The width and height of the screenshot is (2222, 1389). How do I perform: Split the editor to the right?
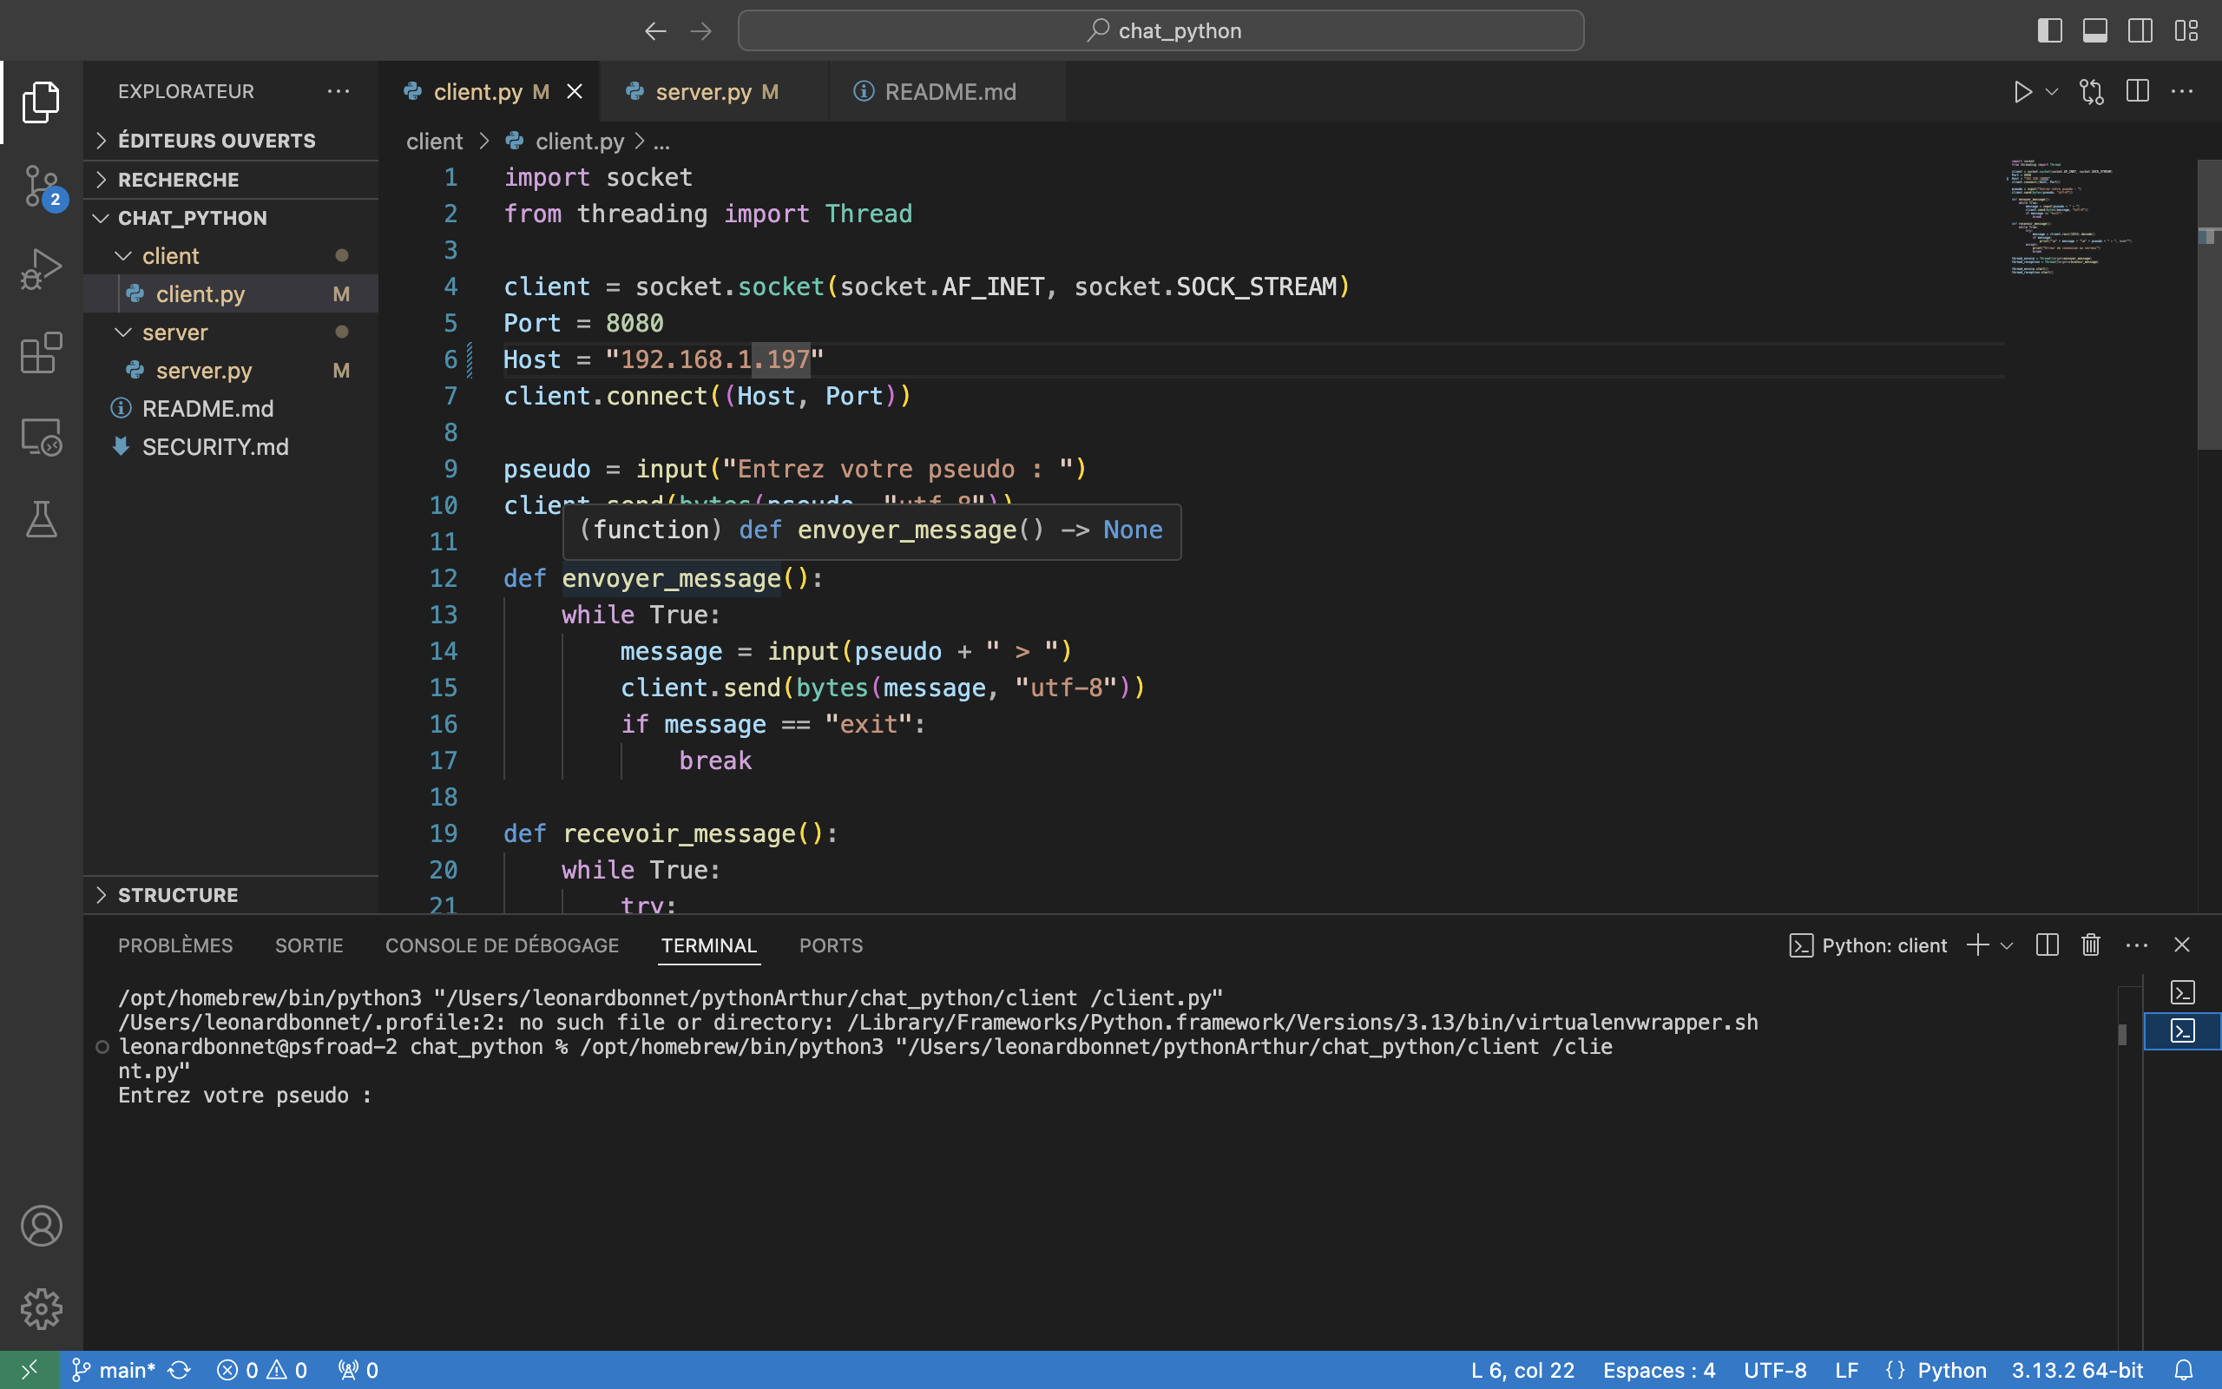coord(2138,92)
